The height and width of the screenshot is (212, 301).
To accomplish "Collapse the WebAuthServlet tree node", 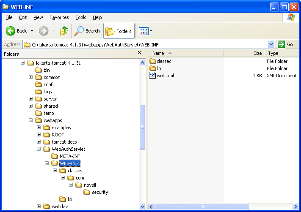I will point(39,149).
